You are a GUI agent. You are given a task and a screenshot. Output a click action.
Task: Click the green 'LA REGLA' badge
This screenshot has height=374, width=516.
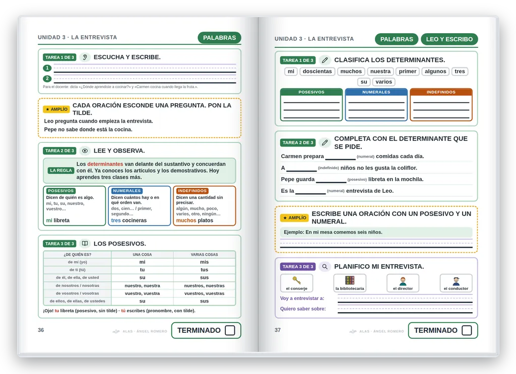click(61, 170)
